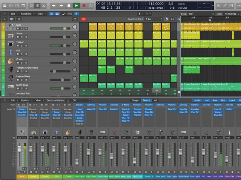Viewport: 241px width, 180px height.
Task: Mute the Layered Bass track header
Action: click(18, 80)
